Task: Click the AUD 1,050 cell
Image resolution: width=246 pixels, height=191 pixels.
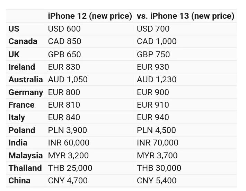Action: [68, 80]
